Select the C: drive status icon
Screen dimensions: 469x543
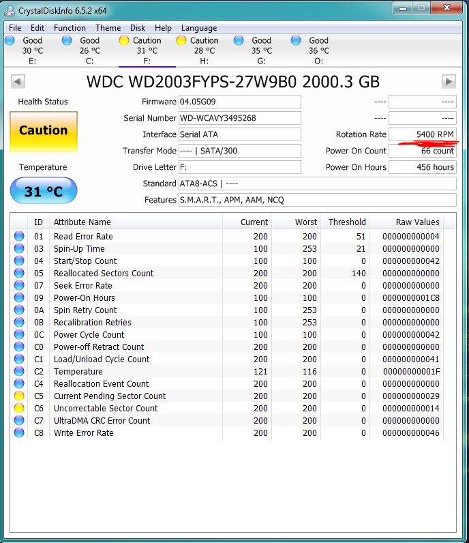tap(67, 40)
